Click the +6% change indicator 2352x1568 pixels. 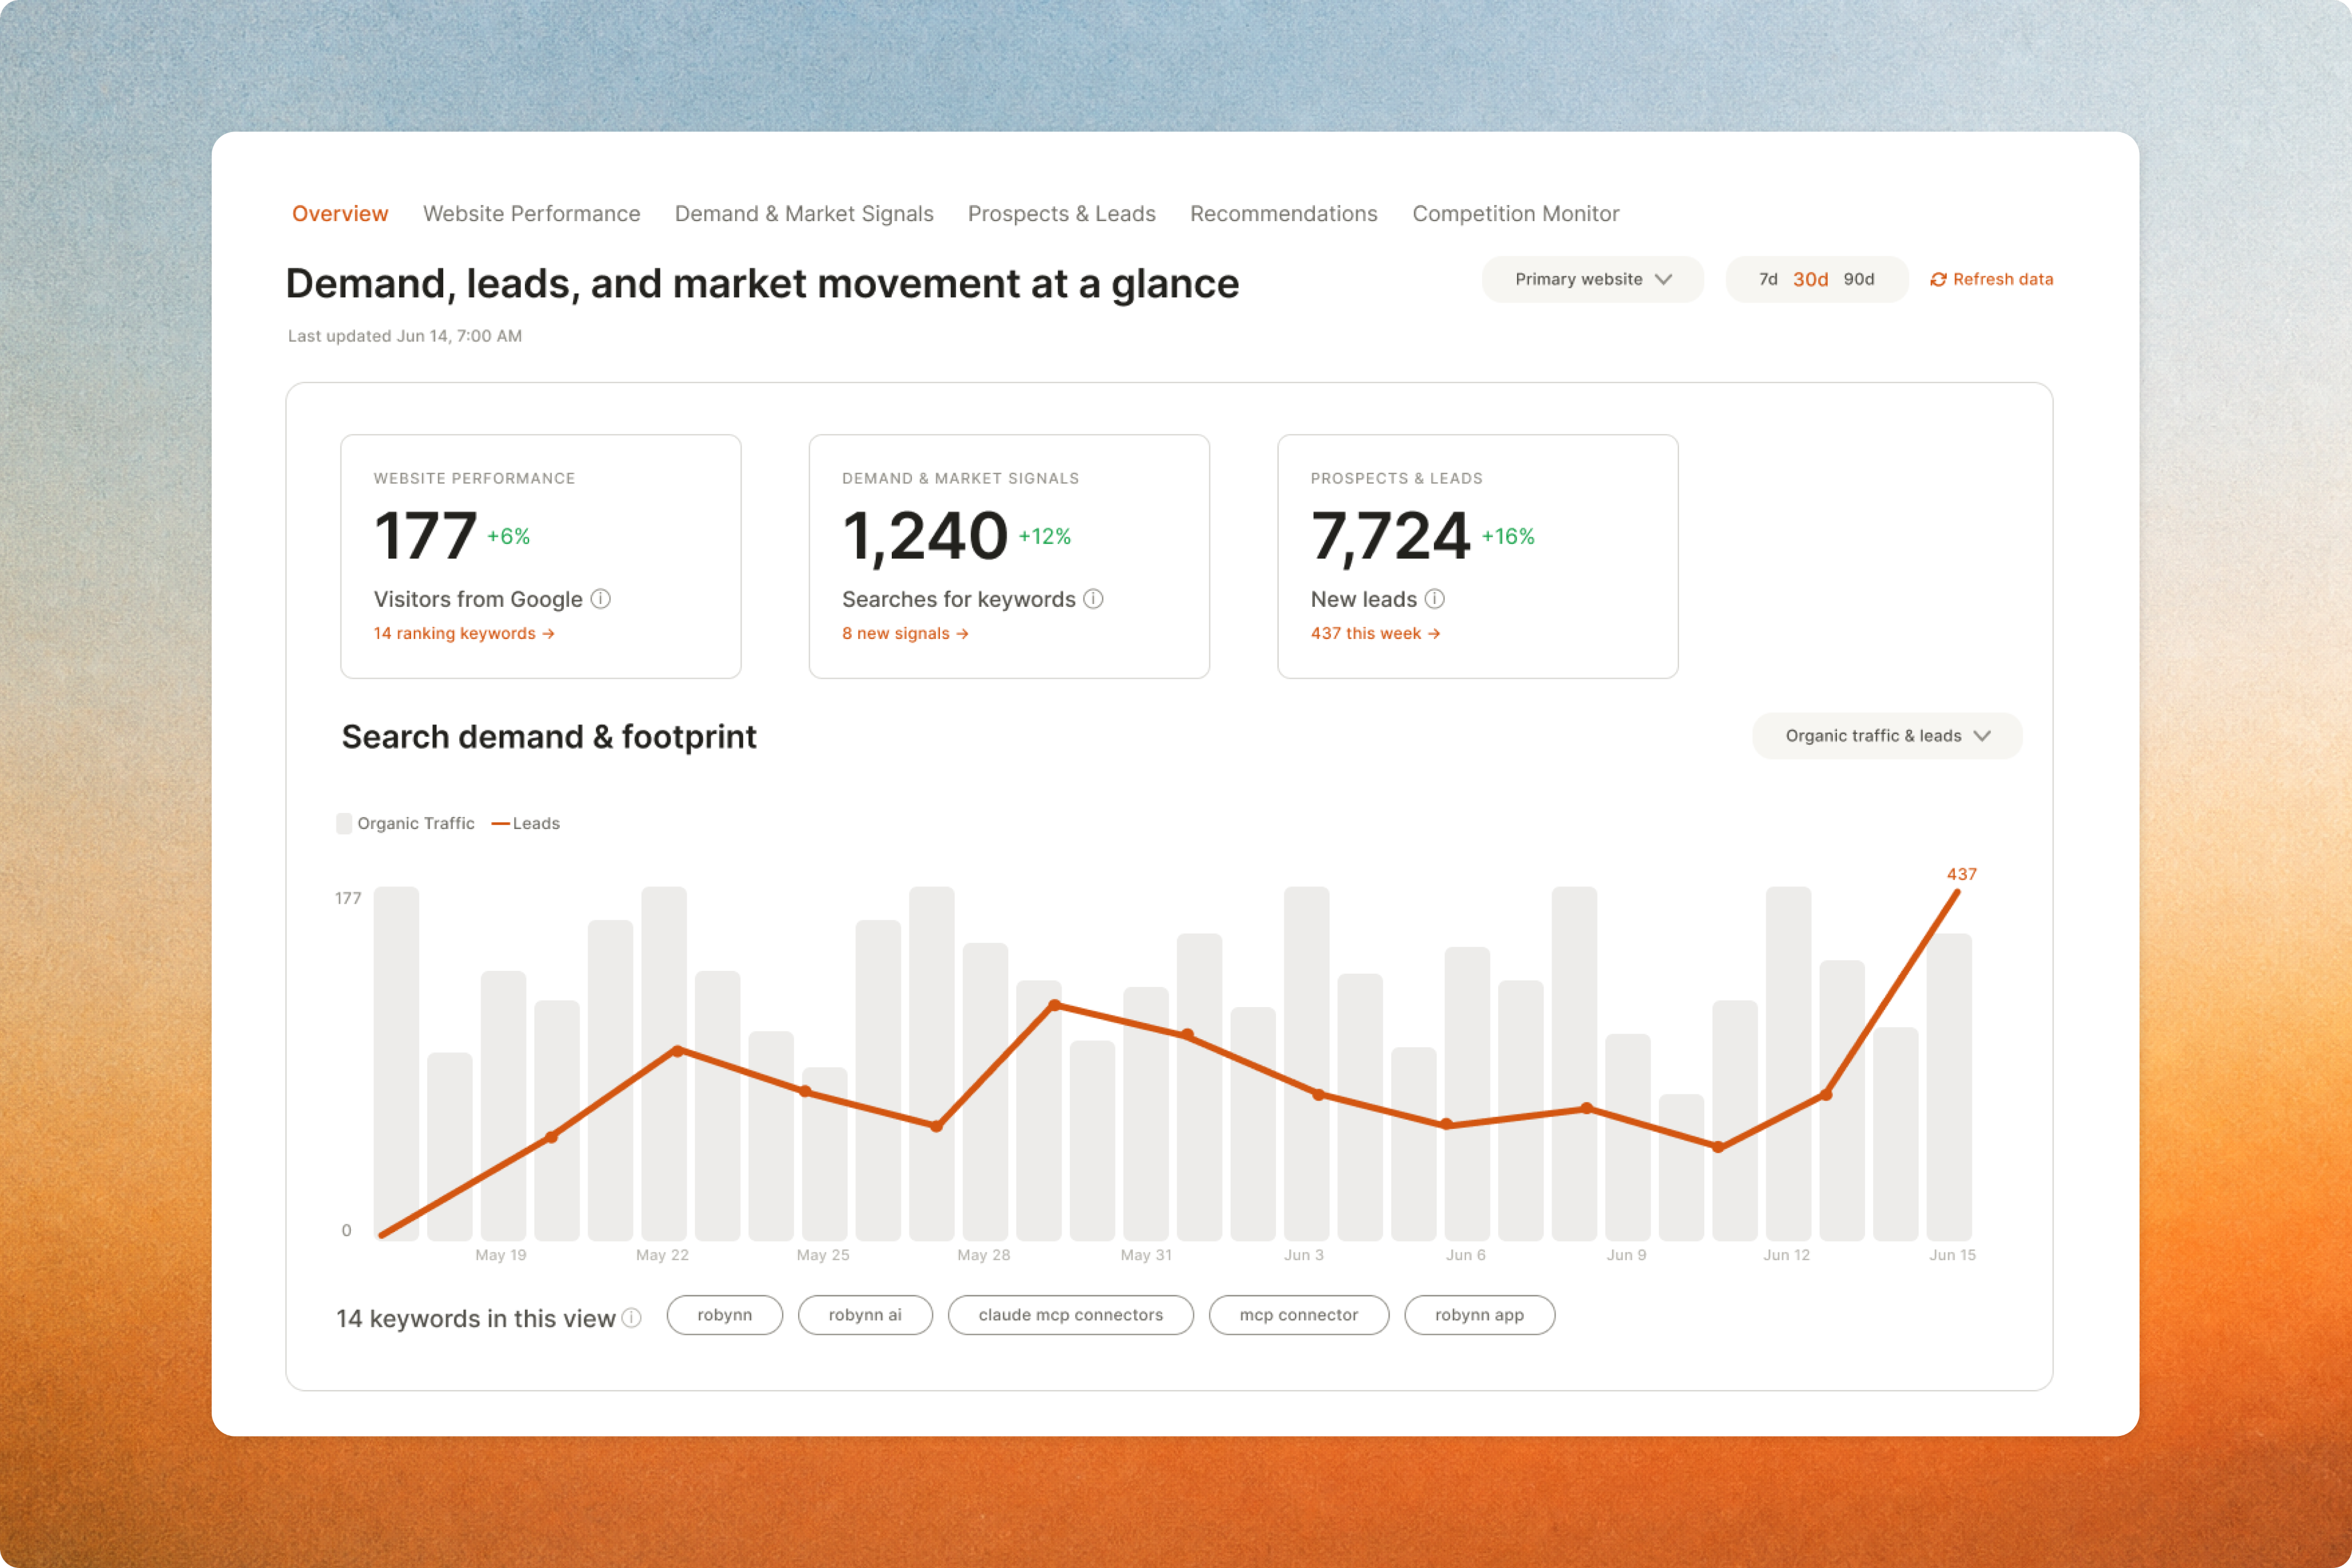508,536
